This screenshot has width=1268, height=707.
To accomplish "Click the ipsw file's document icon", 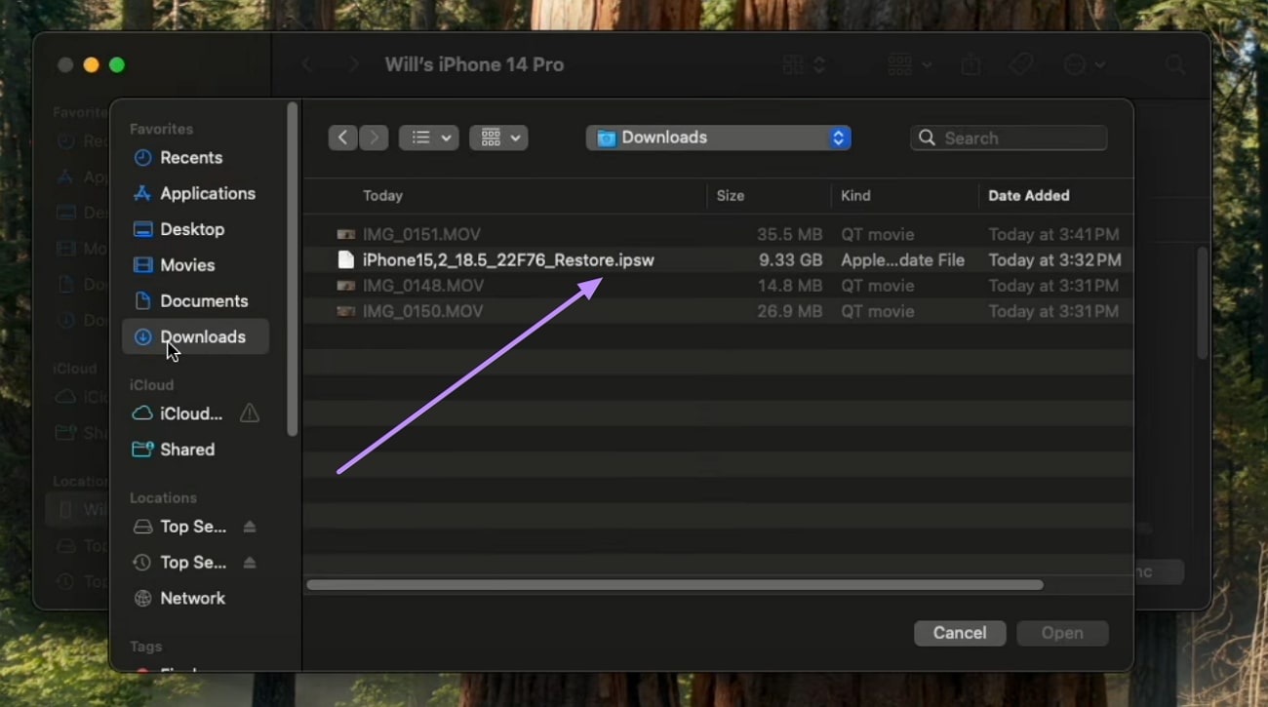I will [x=345, y=260].
